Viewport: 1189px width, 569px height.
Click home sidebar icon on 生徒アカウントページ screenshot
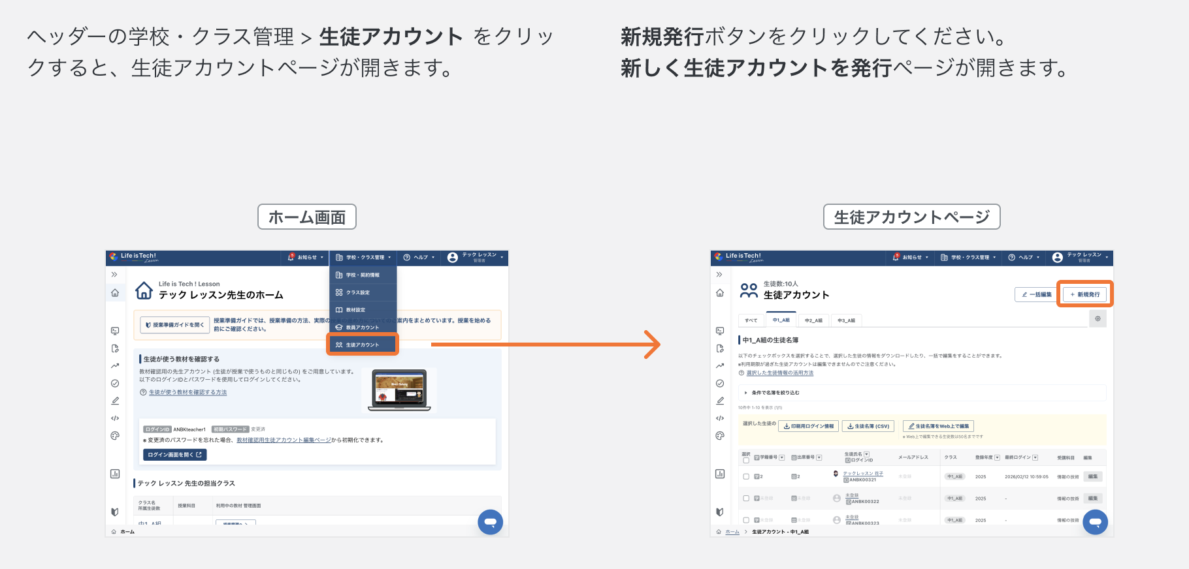pos(720,293)
